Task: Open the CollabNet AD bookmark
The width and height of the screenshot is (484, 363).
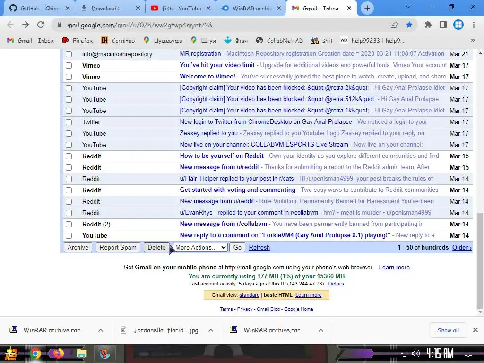Action: pos(279,41)
